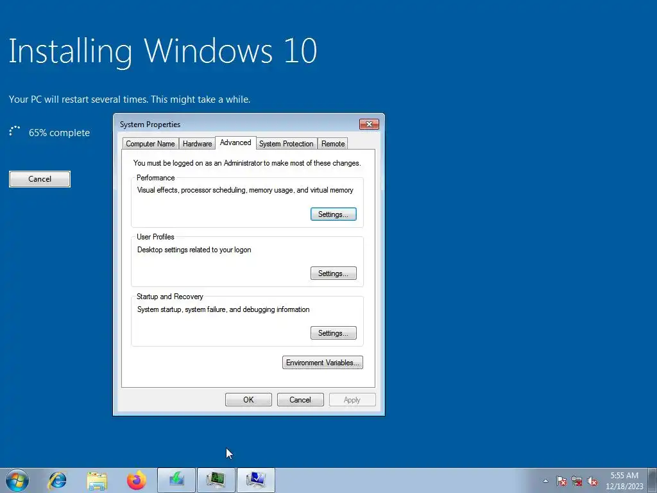Viewport: 657px width, 493px height.
Task: Open the Windows Start orb
Action: coord(17,480)
